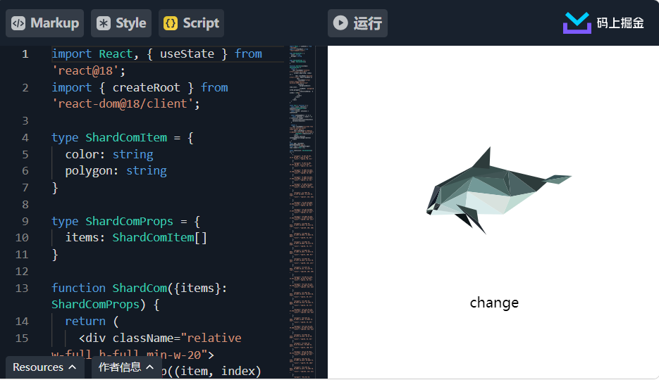Image resolution: width=659 pixels, height=380 pixels.
Task: Click the change button under the shark
Action: (494, 303)
